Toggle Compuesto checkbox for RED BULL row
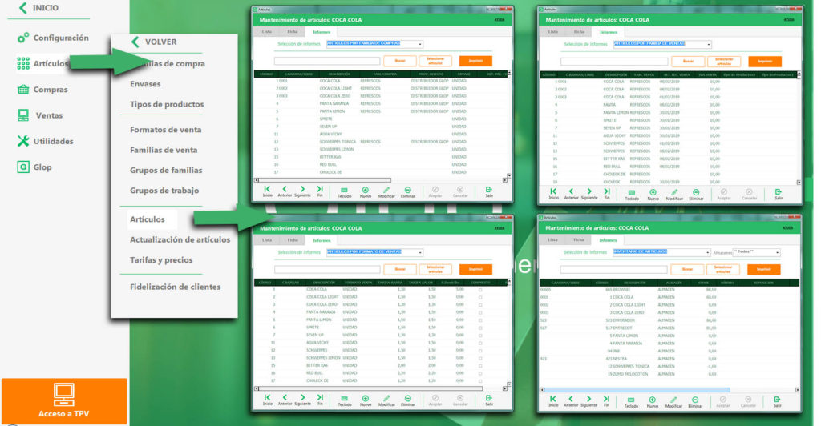The height and width of the screenshot is (426, 821). click(480, 373)
